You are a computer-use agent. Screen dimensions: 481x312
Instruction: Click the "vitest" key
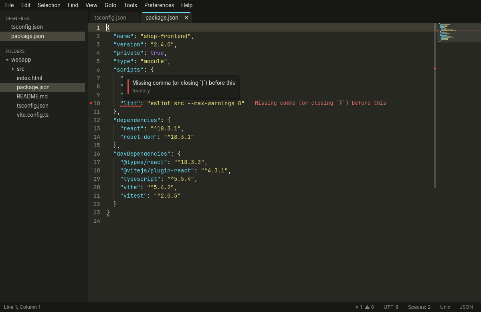click(134, 196)
